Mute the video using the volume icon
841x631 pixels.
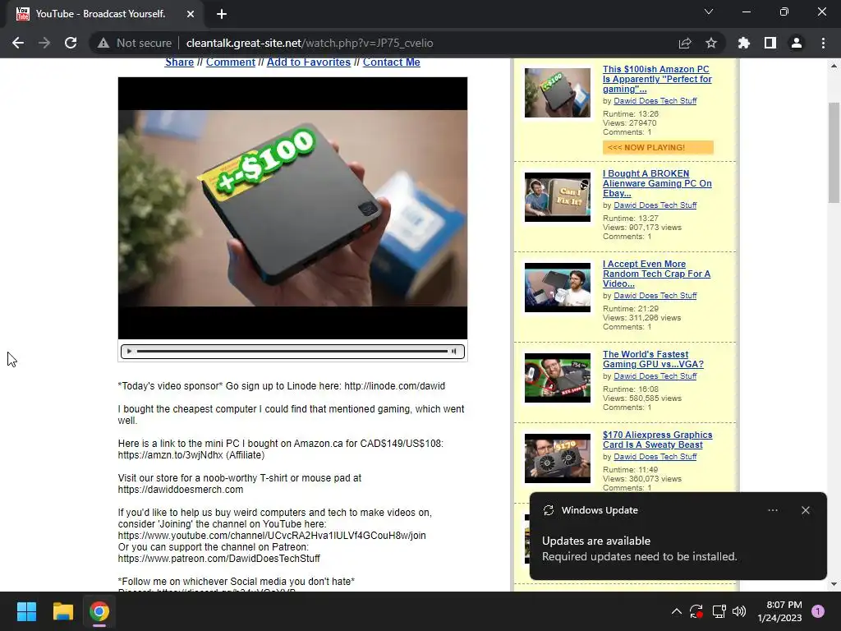[454, 352]
